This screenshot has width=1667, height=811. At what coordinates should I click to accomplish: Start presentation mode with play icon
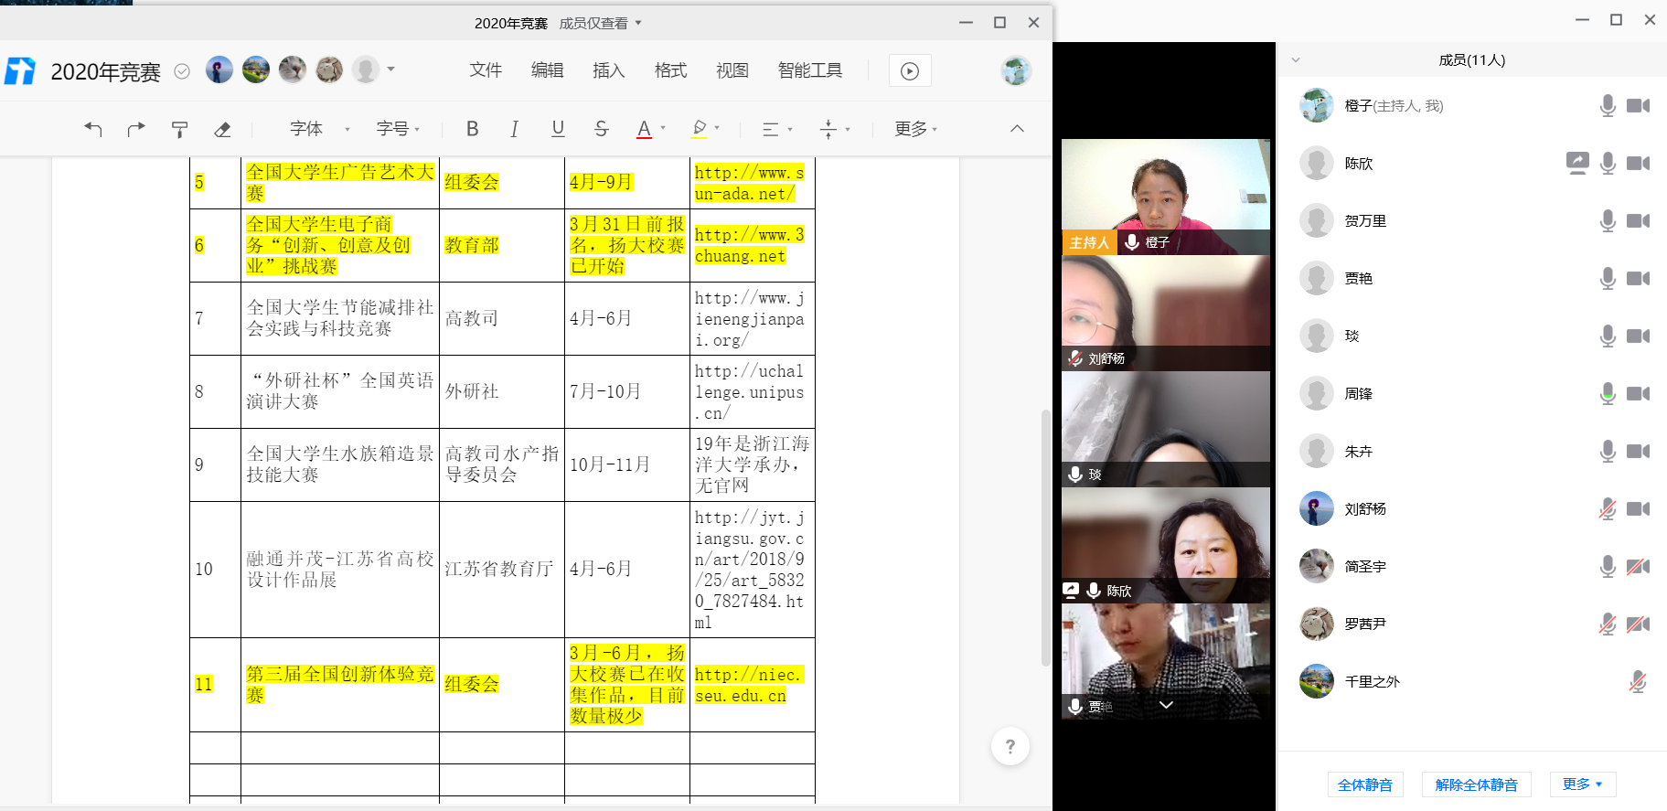pos(909,71)
